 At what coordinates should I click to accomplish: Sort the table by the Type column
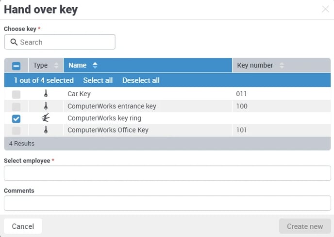(46, 65)
